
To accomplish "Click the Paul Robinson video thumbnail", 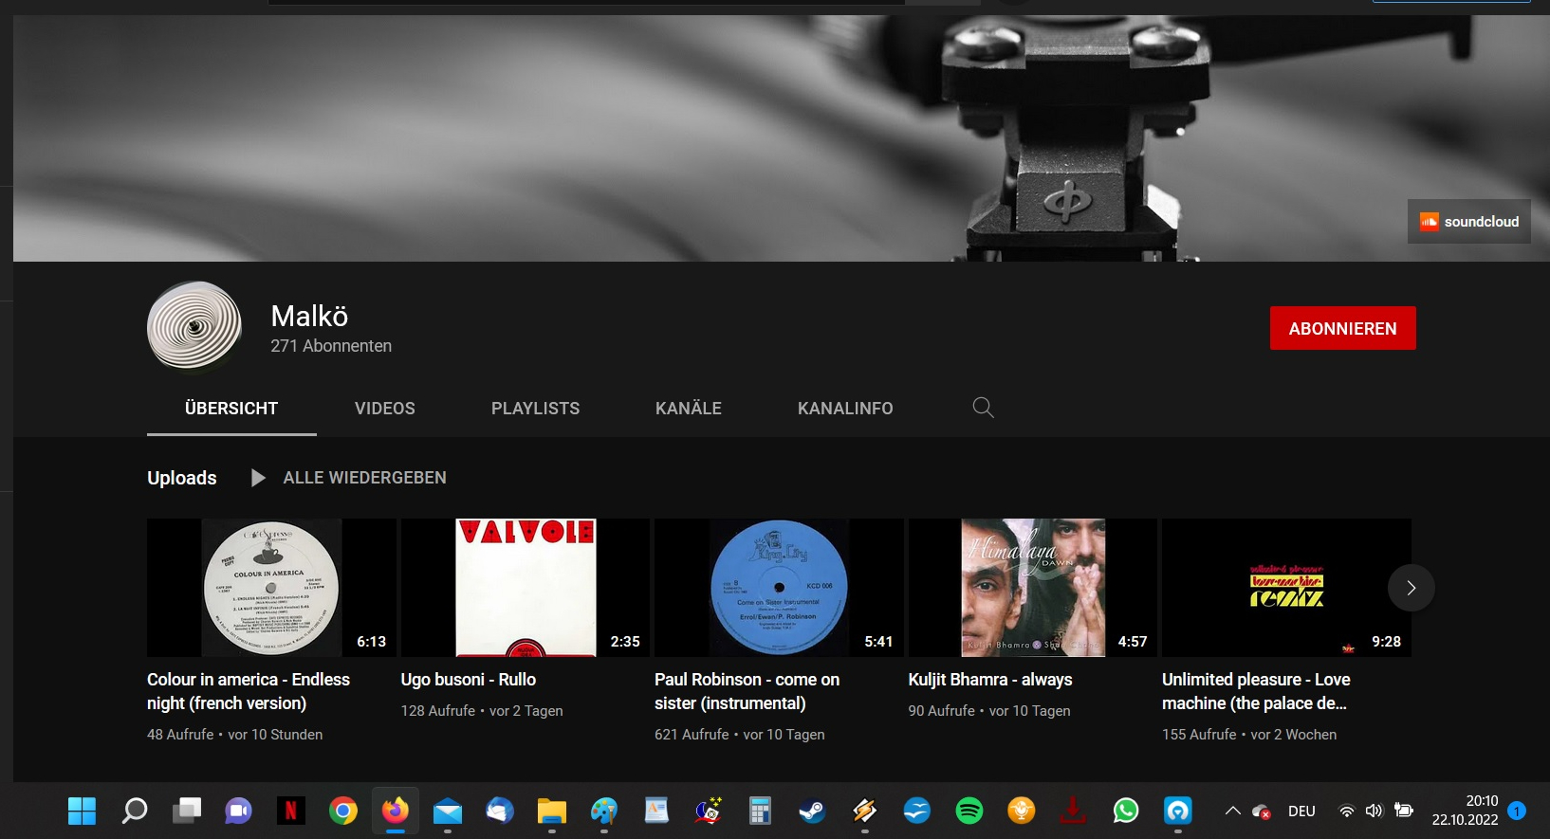I will tap(778, 588).
